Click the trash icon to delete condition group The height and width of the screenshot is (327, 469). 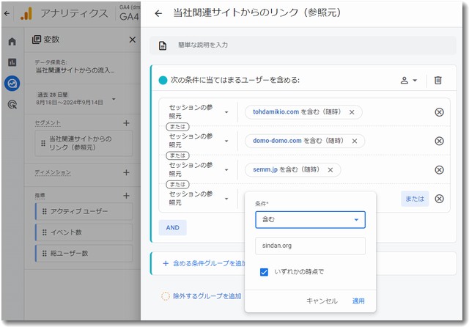click(x=437, y=80)
